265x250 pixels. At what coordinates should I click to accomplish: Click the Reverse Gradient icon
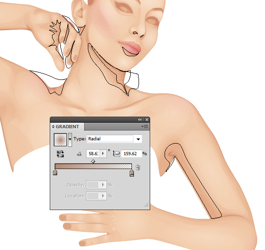click(60, 154)
